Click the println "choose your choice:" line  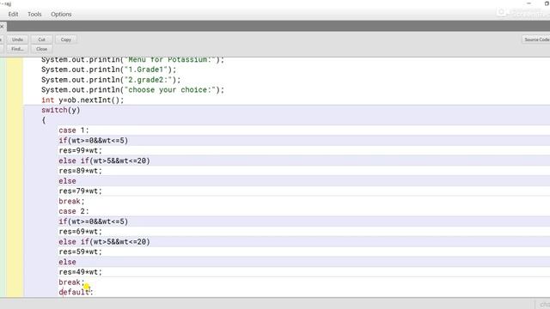[x=132, y=89]
